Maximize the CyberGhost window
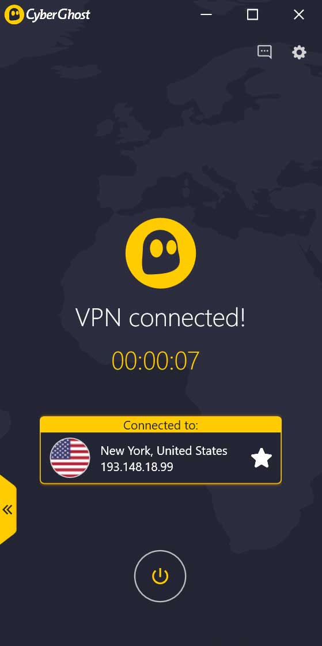 pyautogui.click(x=252, y=15)
